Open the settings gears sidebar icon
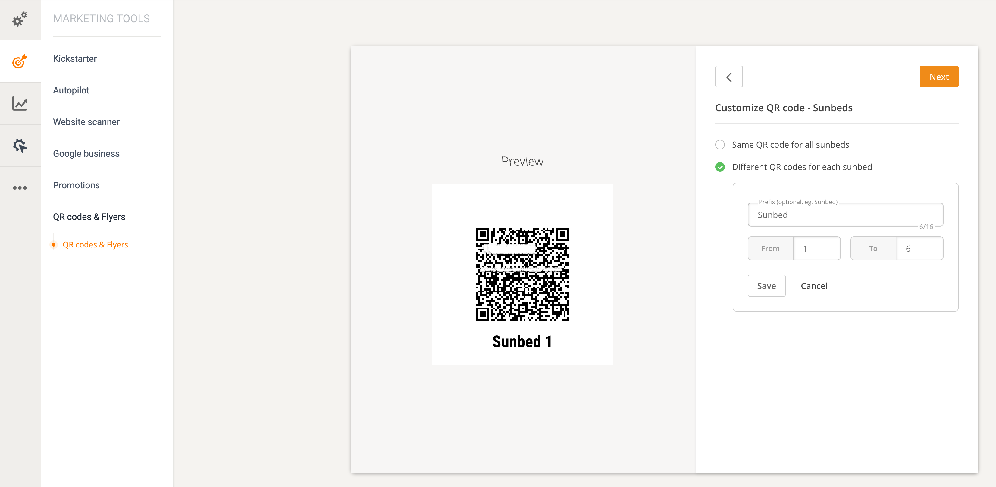This screenshot has height=487, width=996. tap(20, 19)
